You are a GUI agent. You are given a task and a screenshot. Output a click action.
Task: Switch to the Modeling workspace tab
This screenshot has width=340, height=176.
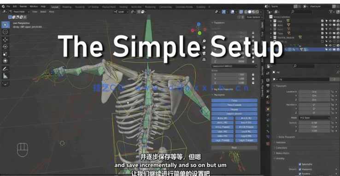click(x=67, y=7)
